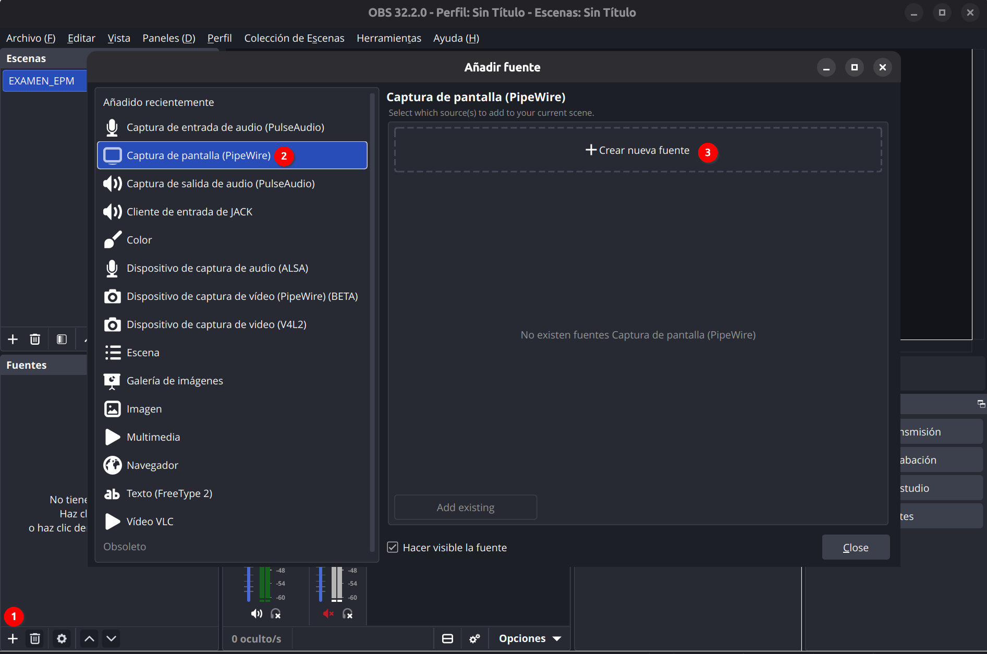Delete selected source in Fuentes panel
The width and height of the screenshot is (987, 654).
pos(35,638)
